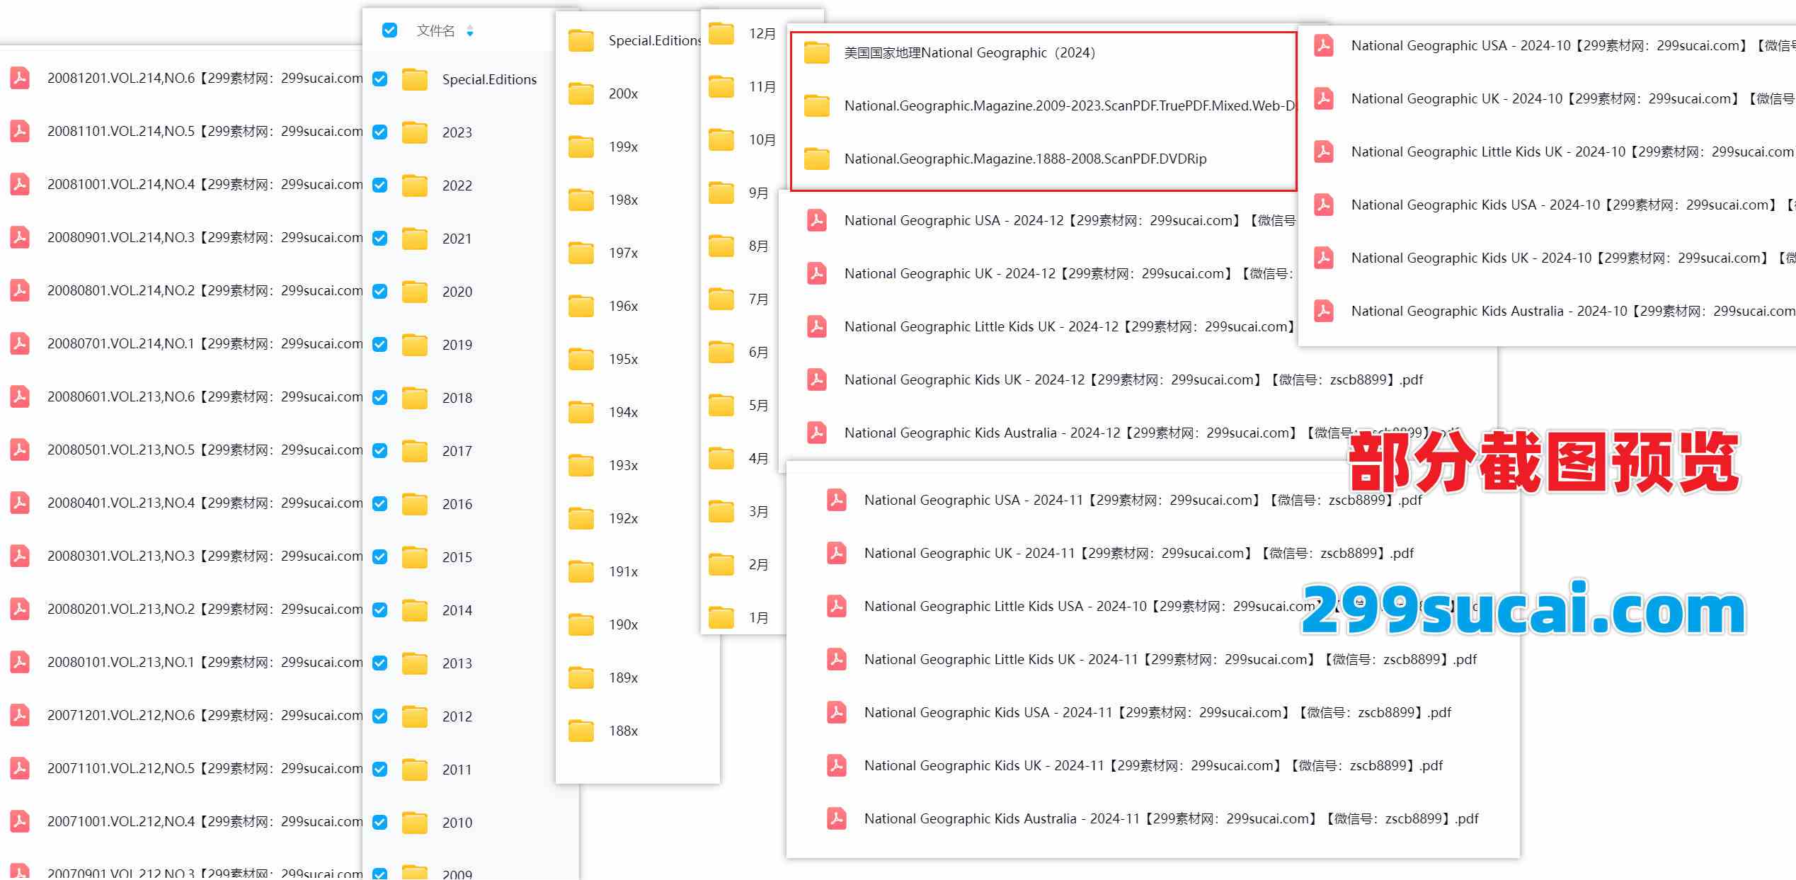Image resolution: width=1796 pixels, height=880 pixels.
Task: Select National Geographic UK - 2024-12 file
Action: coord(1069,273)
